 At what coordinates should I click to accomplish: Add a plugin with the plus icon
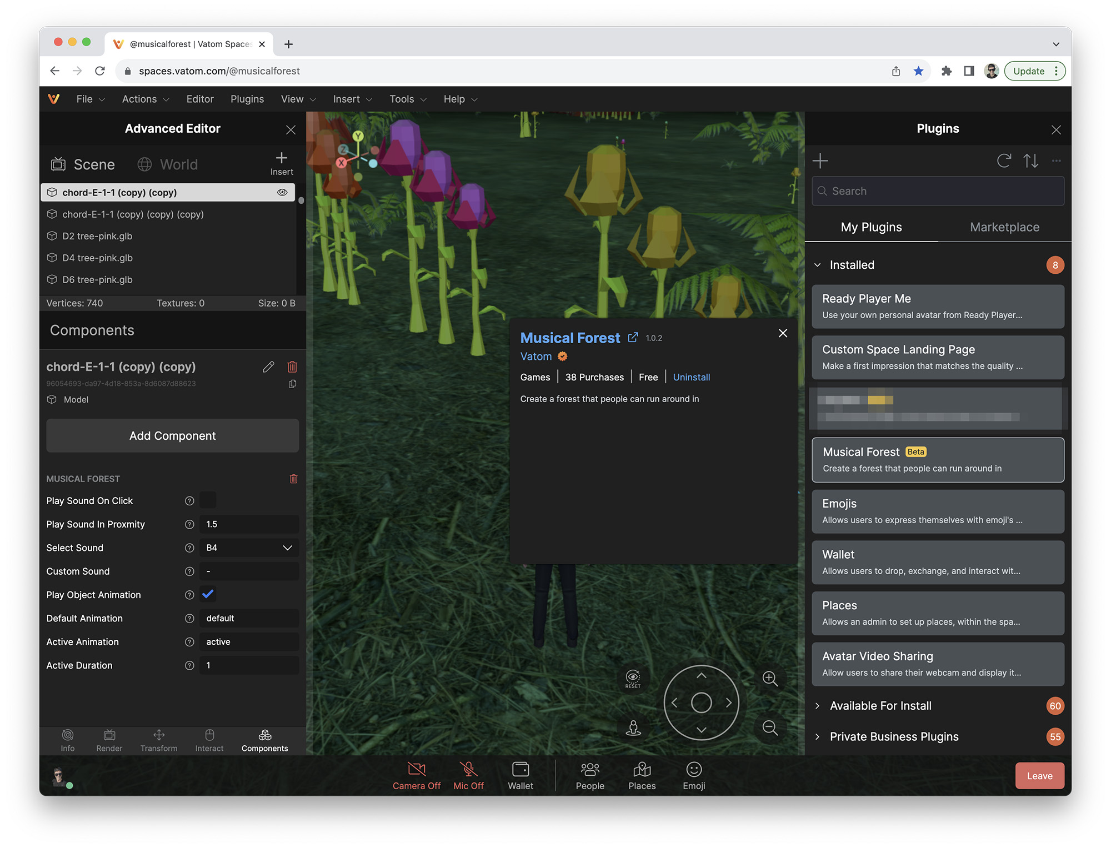coord(820,161)
